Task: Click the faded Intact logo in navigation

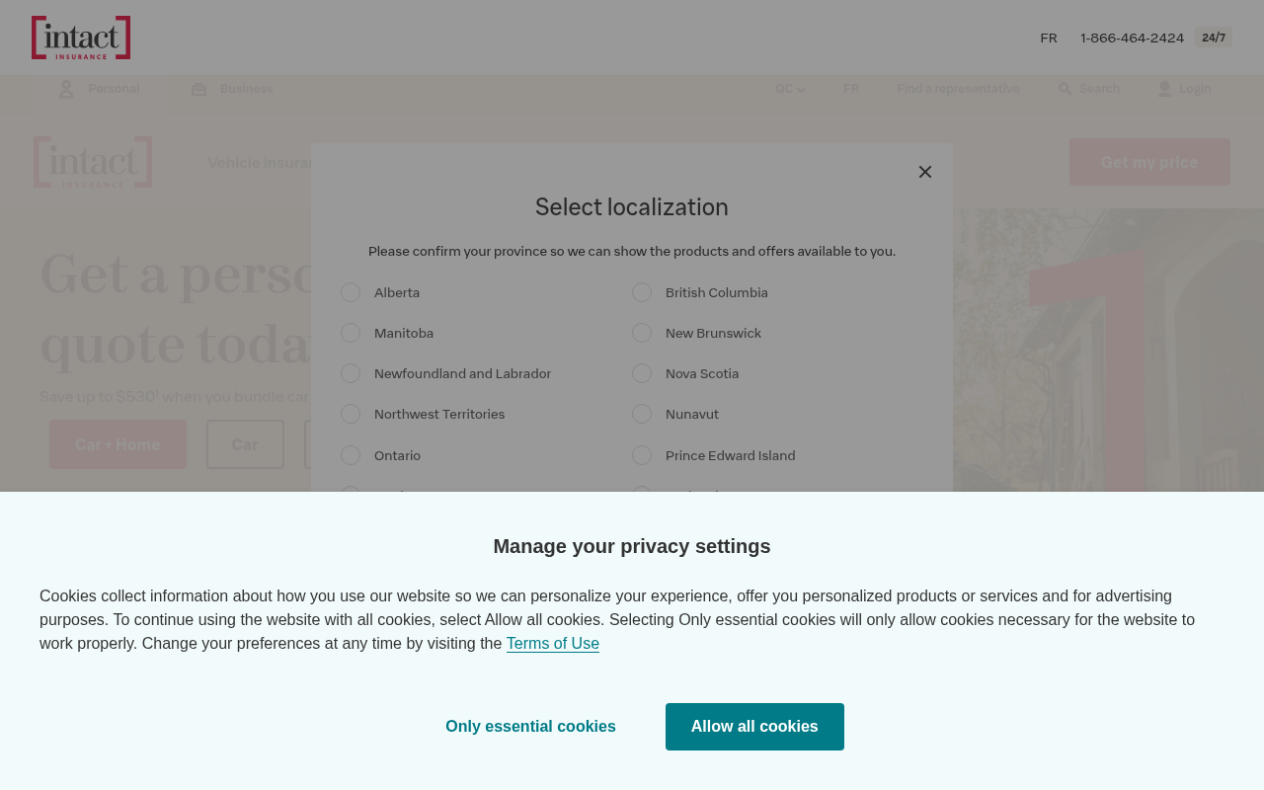Action: click(93, 162)
